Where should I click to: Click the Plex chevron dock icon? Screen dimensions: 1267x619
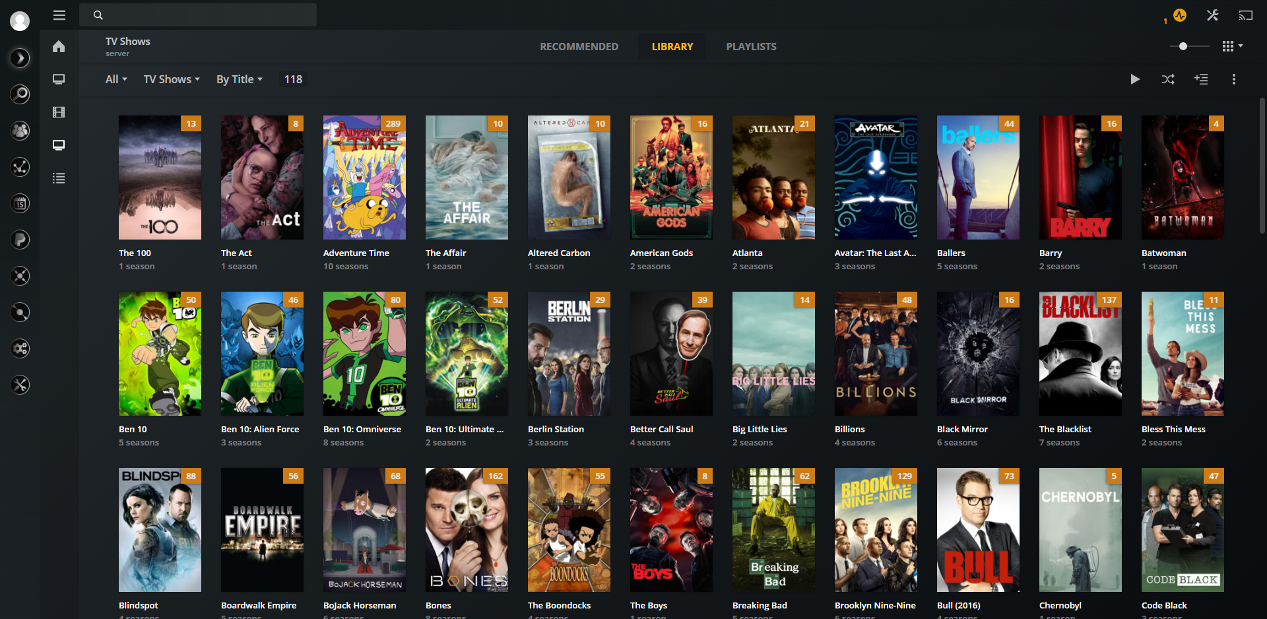coord(20,58)
